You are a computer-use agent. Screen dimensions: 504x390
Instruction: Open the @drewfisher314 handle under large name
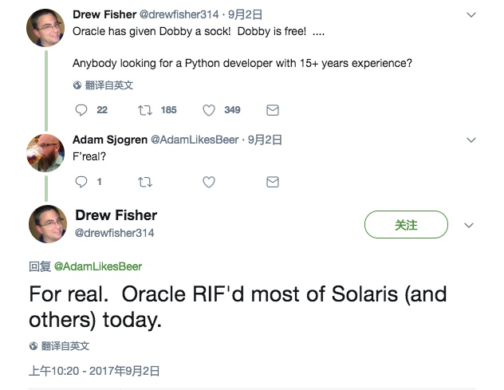(x=114, y=233)
